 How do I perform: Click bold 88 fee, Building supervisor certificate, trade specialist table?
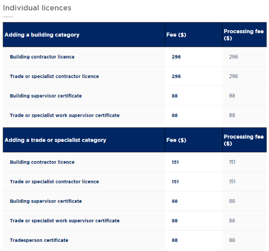(175, 201)
